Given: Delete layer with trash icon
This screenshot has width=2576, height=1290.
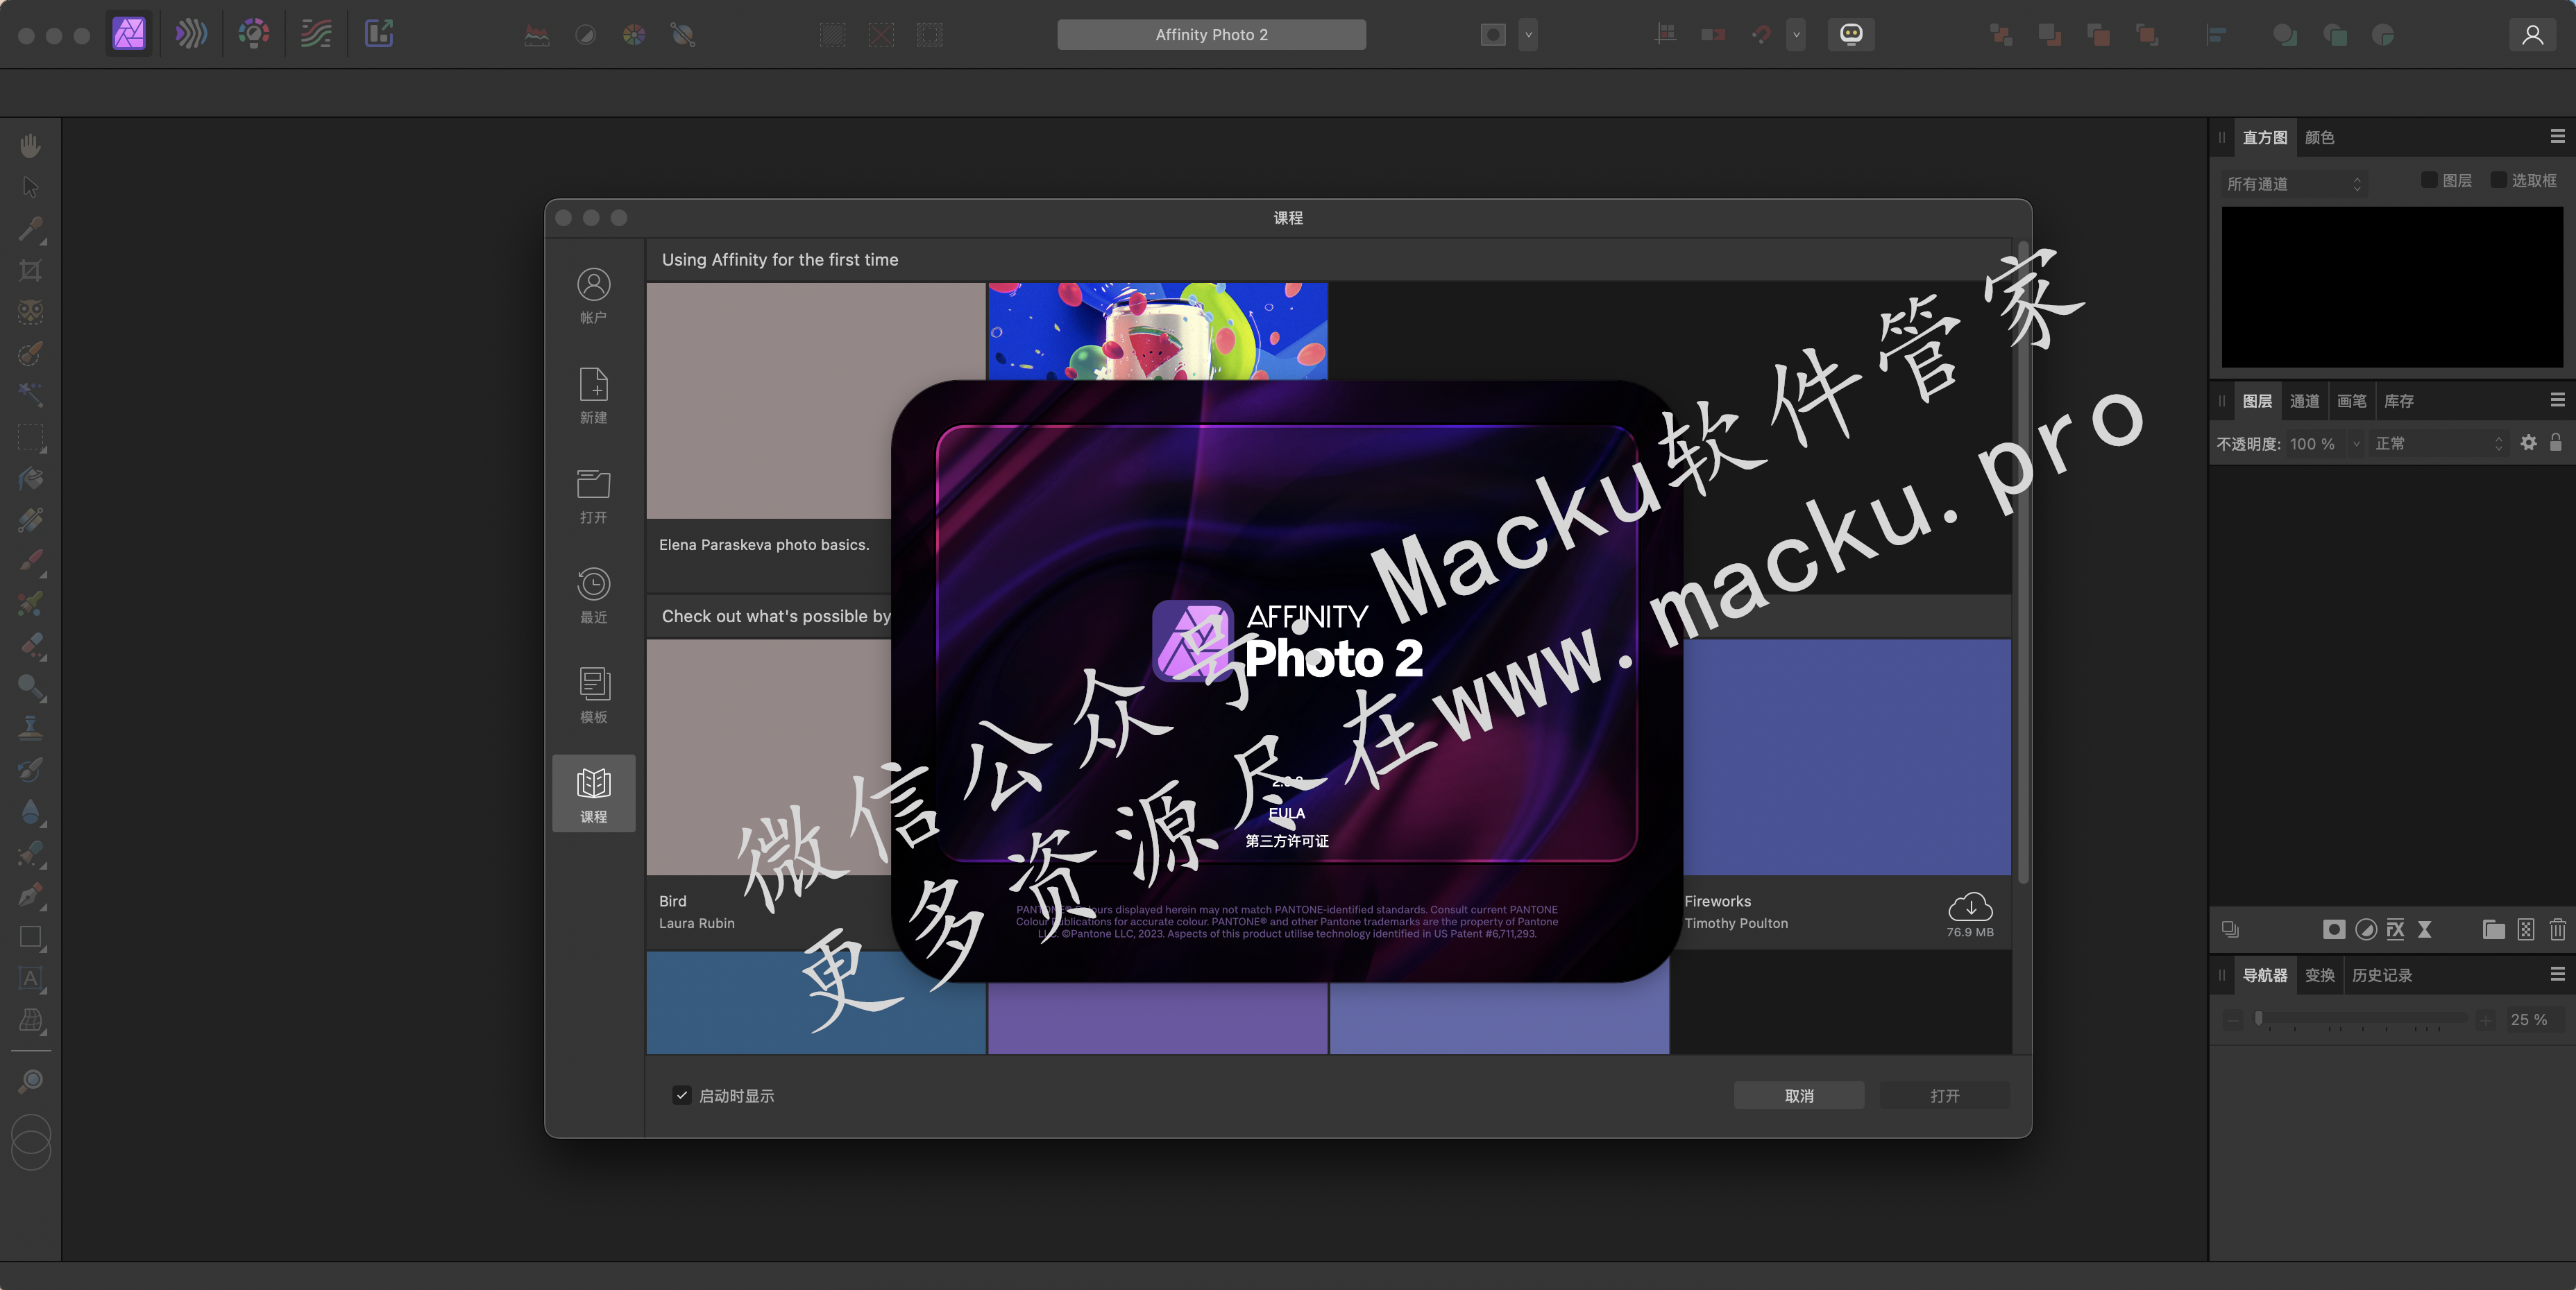Looking at the screenshot, I should (x=2557, y=929).
